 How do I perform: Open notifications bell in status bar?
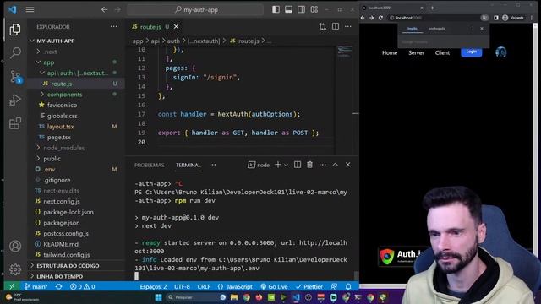click(x=348, y=286)
